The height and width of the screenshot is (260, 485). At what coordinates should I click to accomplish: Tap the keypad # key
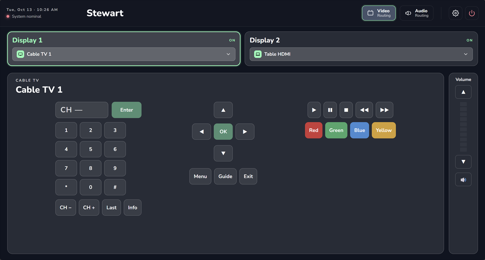(115, 187)
